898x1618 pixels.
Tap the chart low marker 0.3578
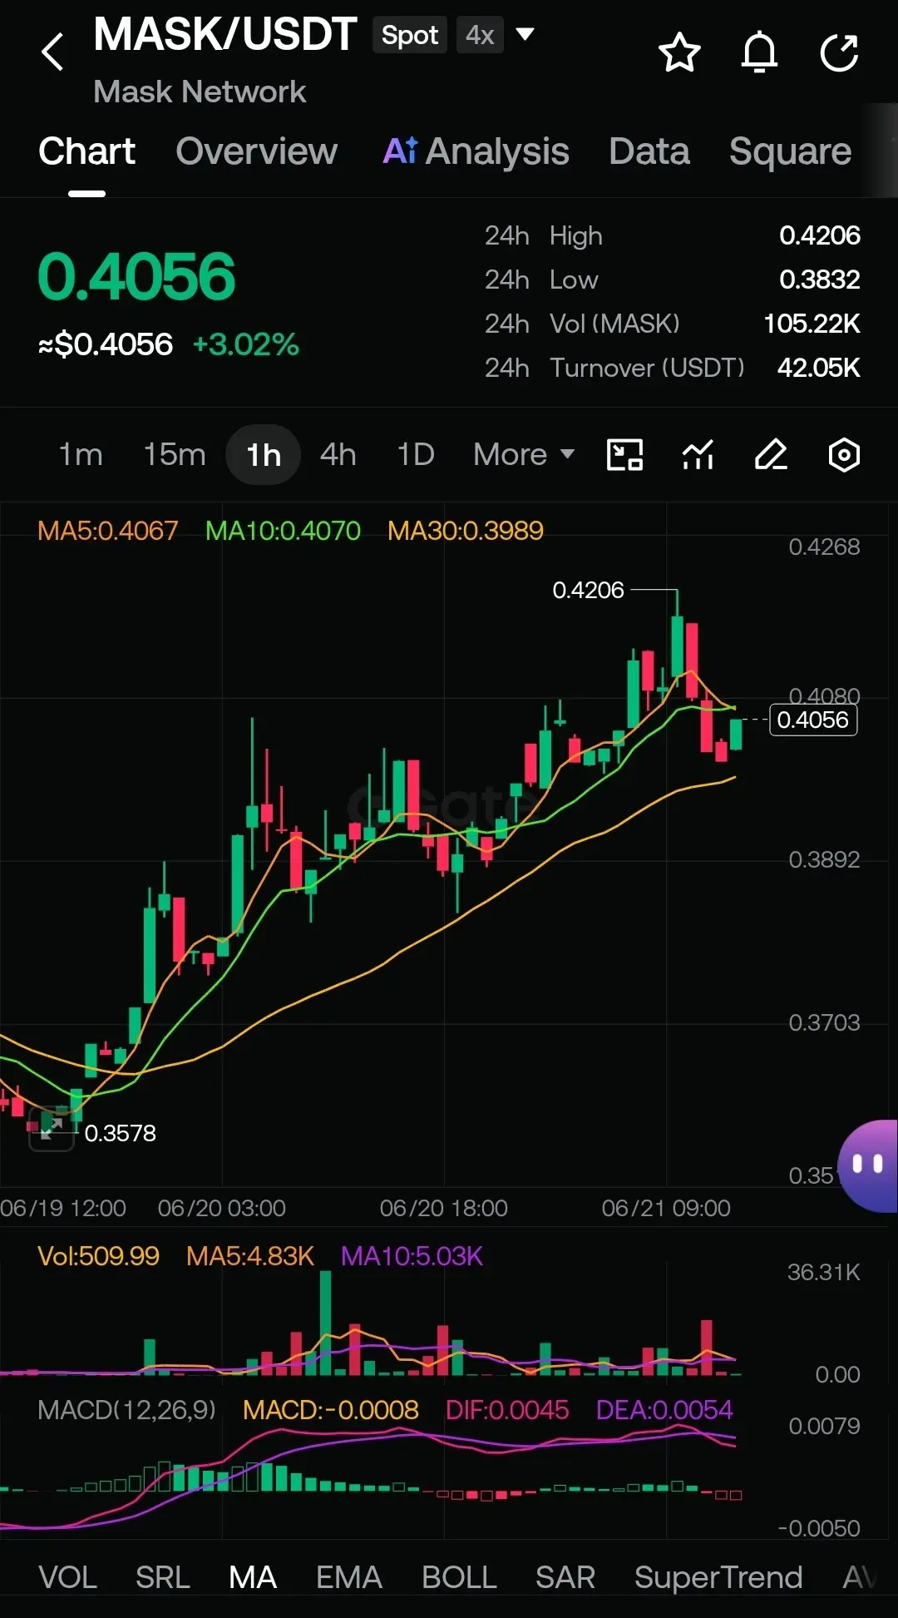coord(120,1133)
